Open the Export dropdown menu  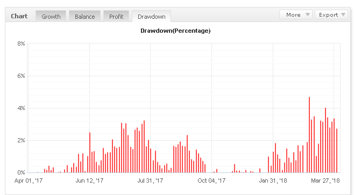coord(331,15)
